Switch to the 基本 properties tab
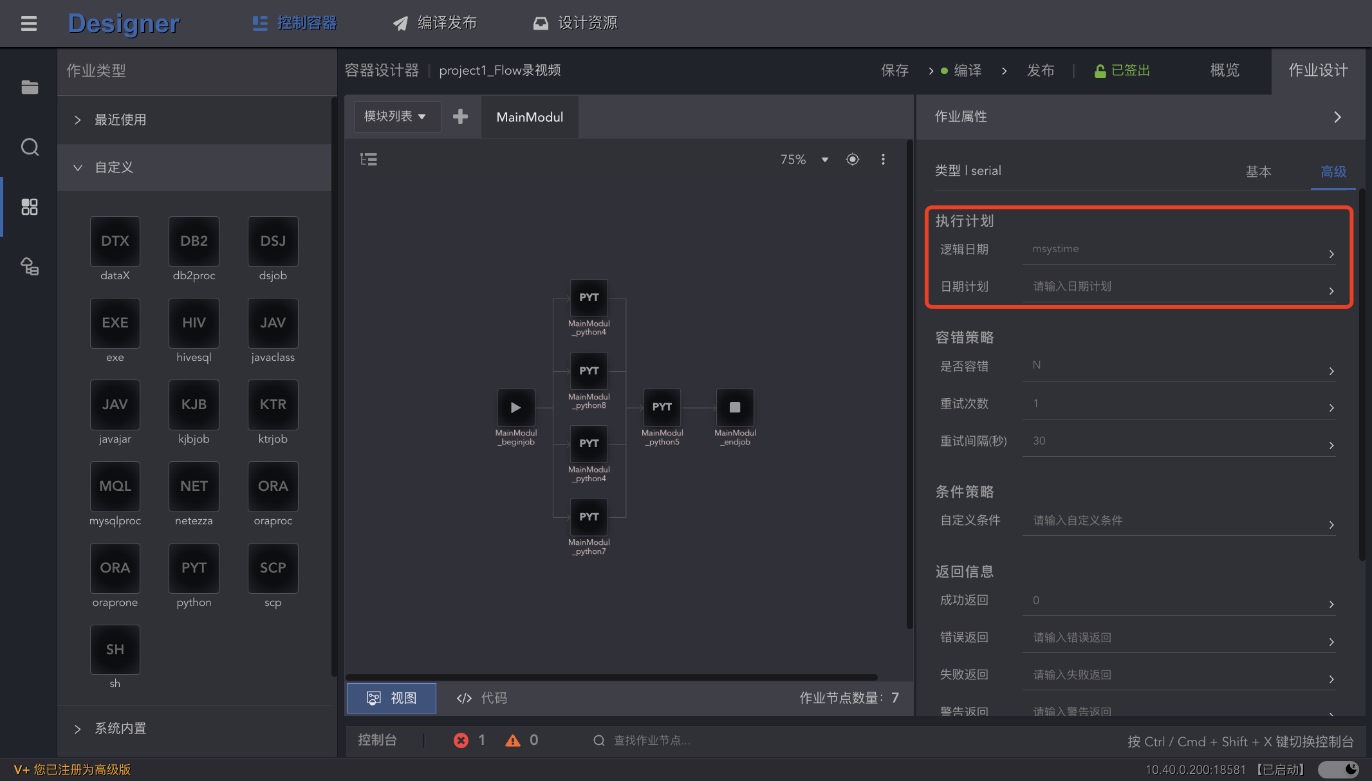Viewport: 1372px width, 781px height. point(1258,172)
